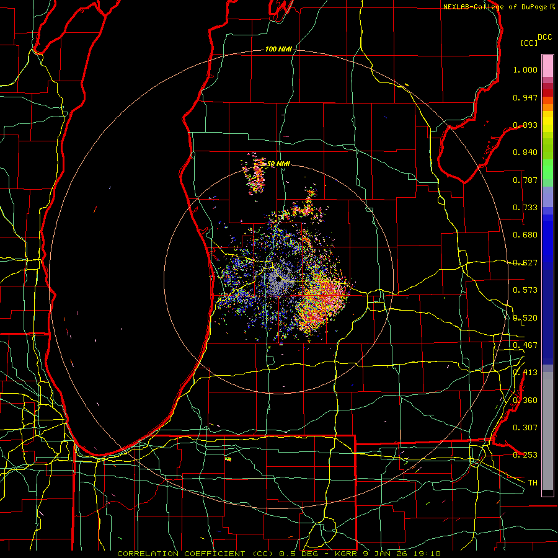The image size is (558, 558).
Task: Click the 0.947 scale value
Action: 525,97
